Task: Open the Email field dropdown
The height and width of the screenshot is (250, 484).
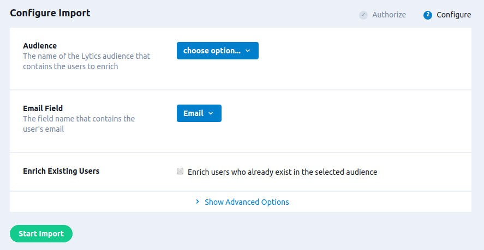Action: [x=199, y=113]
